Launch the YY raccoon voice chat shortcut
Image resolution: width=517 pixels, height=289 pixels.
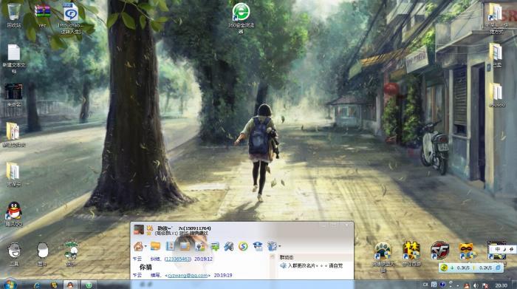pyautogui.click(x=468, y=251)
